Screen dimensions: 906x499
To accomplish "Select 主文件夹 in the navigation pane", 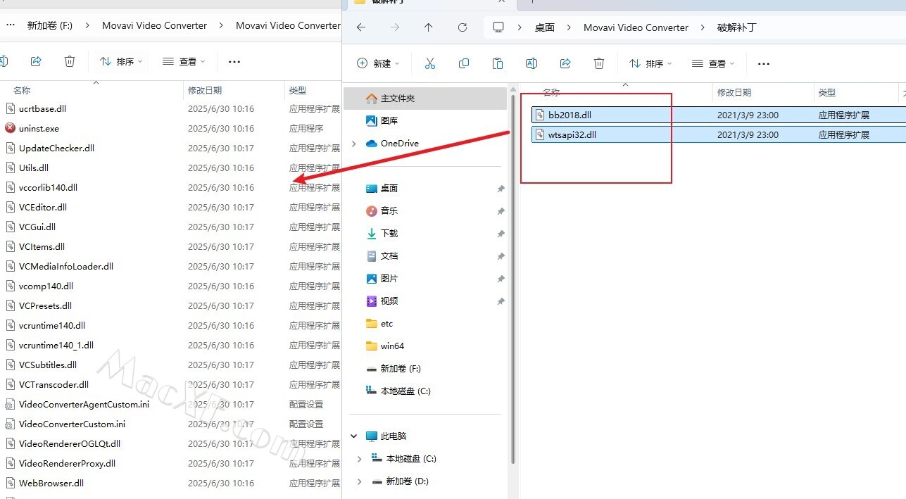I will [x=425, y=99].
